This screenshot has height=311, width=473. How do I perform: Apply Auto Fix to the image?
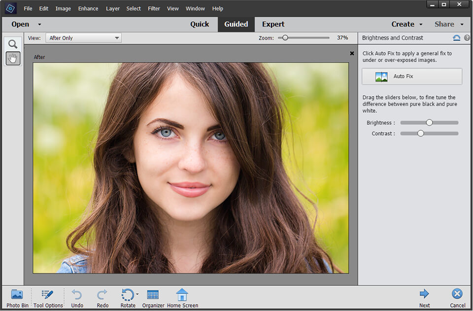click(x=412, y=76)
